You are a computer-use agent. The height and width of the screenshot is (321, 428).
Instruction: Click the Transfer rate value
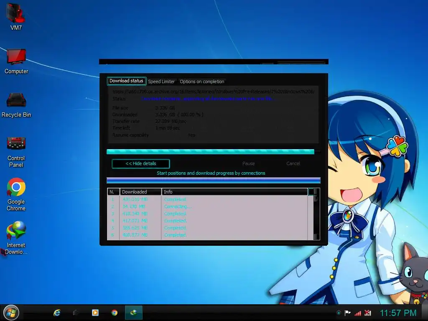pos(171,121)
